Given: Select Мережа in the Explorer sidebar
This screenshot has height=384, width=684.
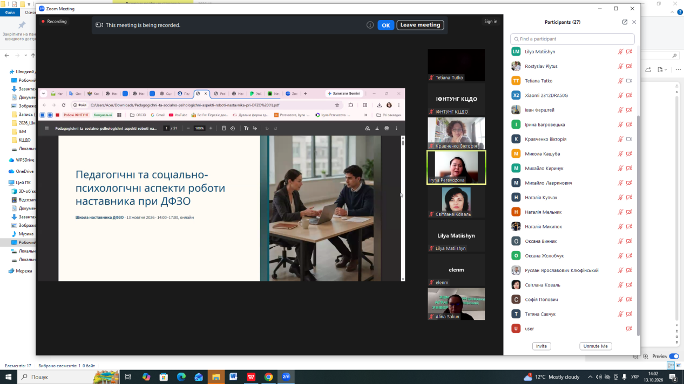Looking at the screenshot, I should 24,271.
